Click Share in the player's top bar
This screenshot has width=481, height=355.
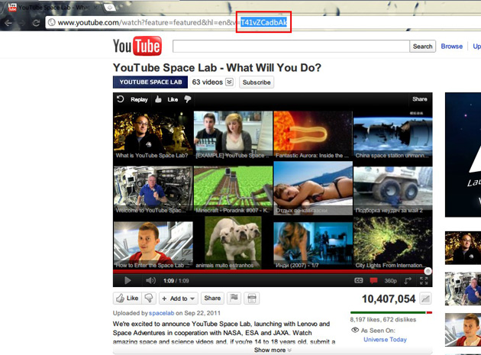pos(420,99)
